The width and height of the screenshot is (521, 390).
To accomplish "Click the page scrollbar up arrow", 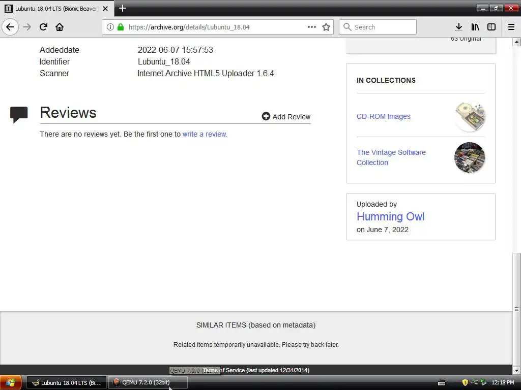I will pos(516,42).
